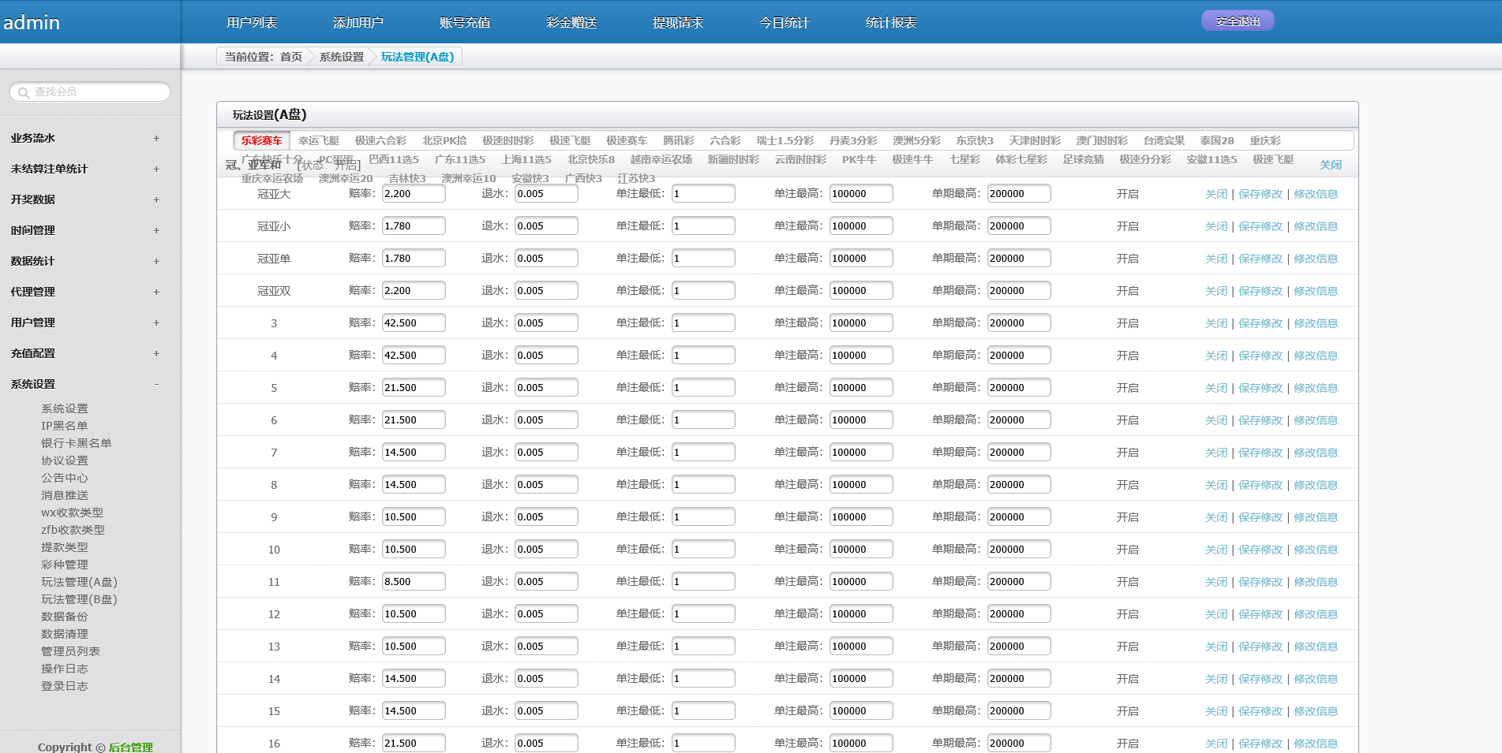The width and height of the screenshot is (1502, 753).
Task: Switch to the 极速时时彩 lottery tab
Action: pyautogui.click(x=508, y=140)
